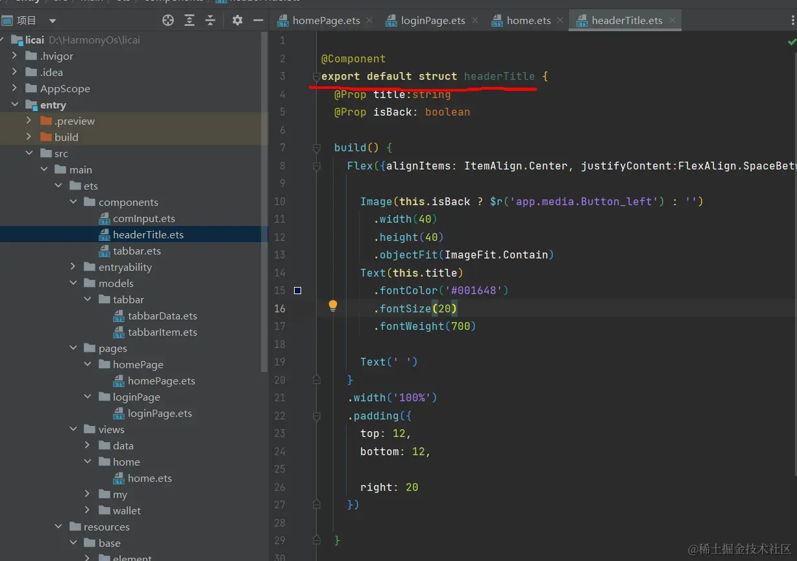The image size is (797, 561).
Task: Toggle fold for padding block at line 22
Action: [317, 416]
